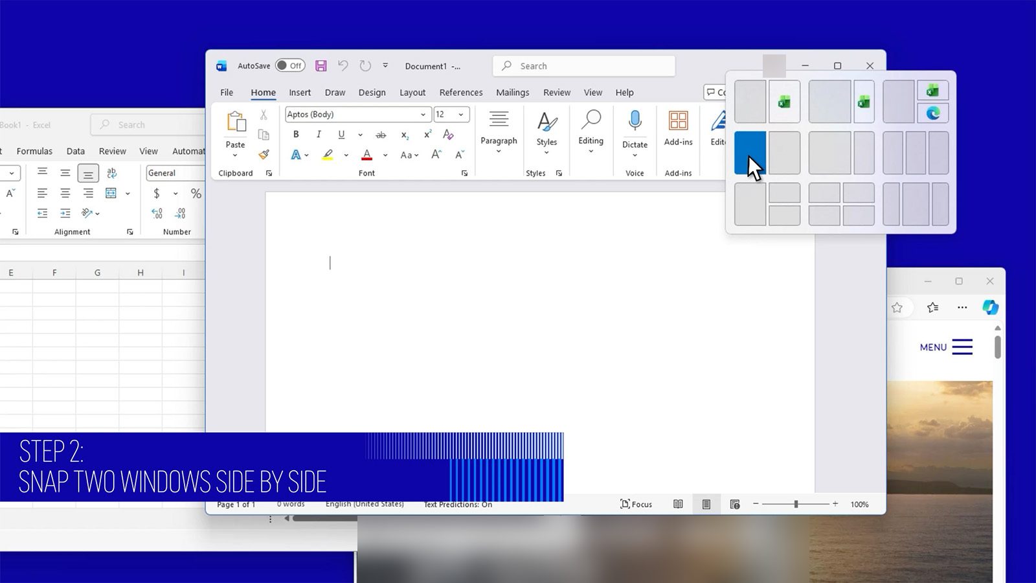Toggle Underline formatting

coord(341,134)
